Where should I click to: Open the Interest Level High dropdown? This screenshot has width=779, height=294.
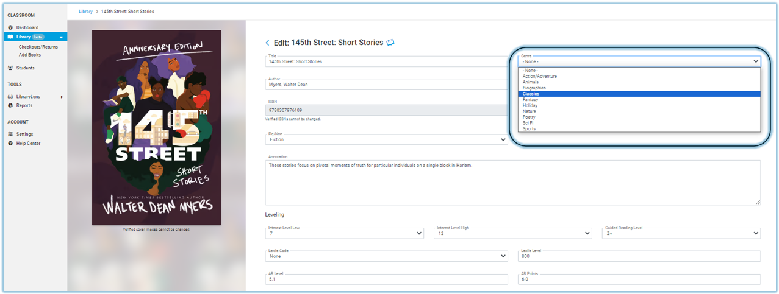click(513, 233)
